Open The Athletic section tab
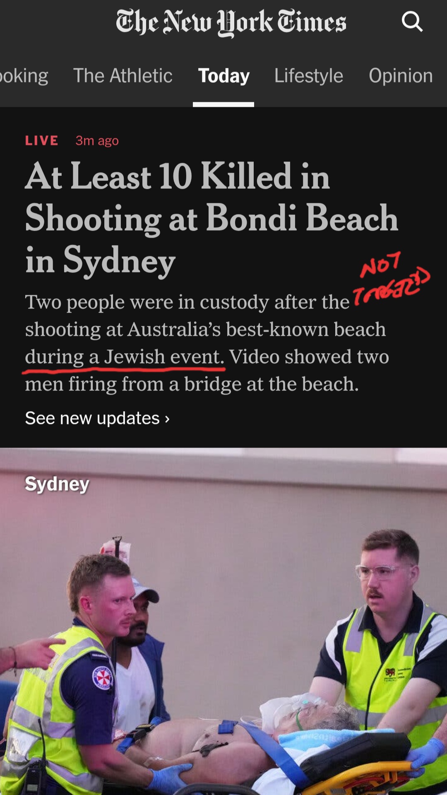The width and height of the screenshot is (447, 795). [x=123, y=76]
